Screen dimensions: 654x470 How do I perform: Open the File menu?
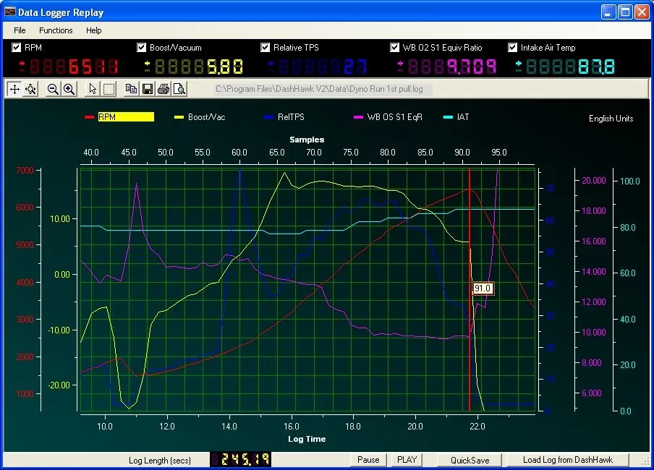tap(19, 30)
